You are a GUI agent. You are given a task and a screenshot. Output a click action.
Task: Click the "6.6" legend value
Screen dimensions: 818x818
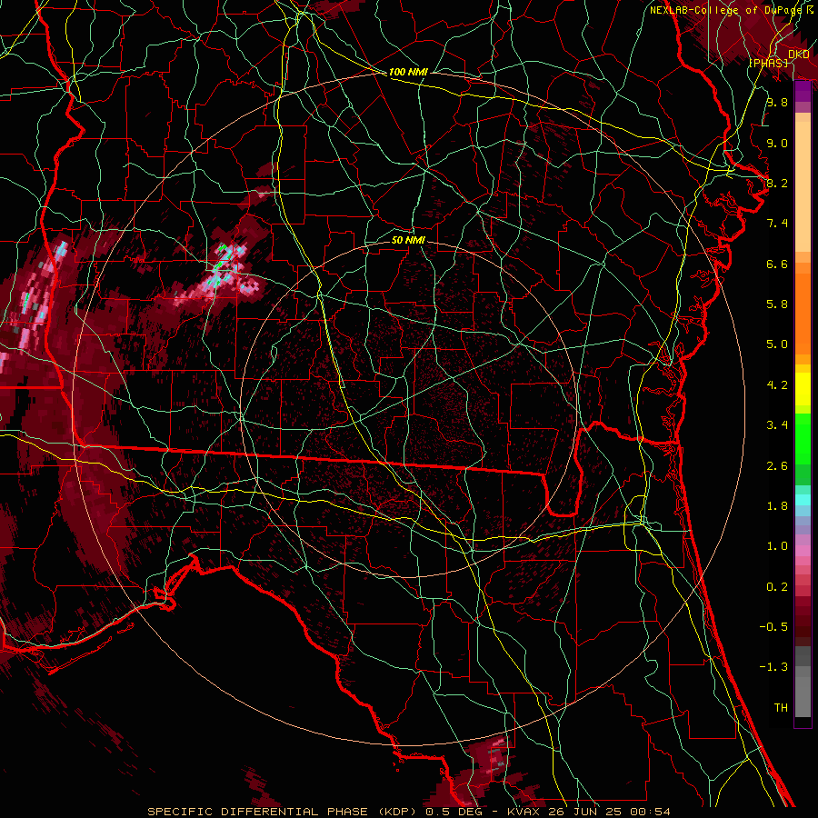[x=777, y=264]
